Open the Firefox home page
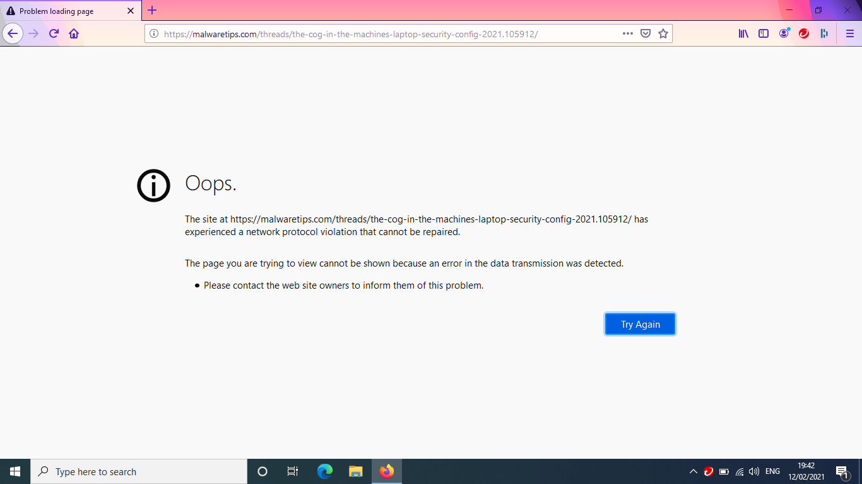This screenshot has height=484, width=862. [74, 33]
